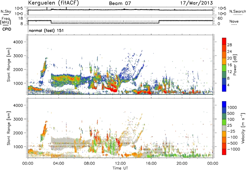The width and height of the screenshot is (246, 170).
Task: Click the "-1000" label on velocity colorbar
Action: (233, 149)
